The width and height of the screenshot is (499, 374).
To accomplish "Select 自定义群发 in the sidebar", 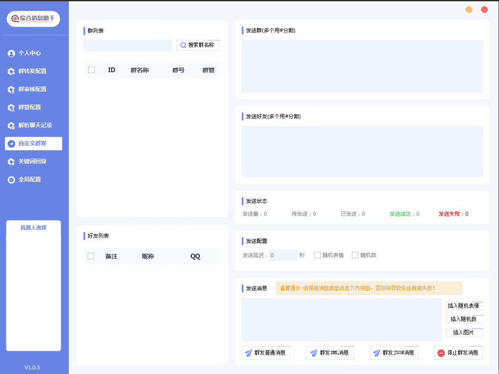I will [34, 144].
